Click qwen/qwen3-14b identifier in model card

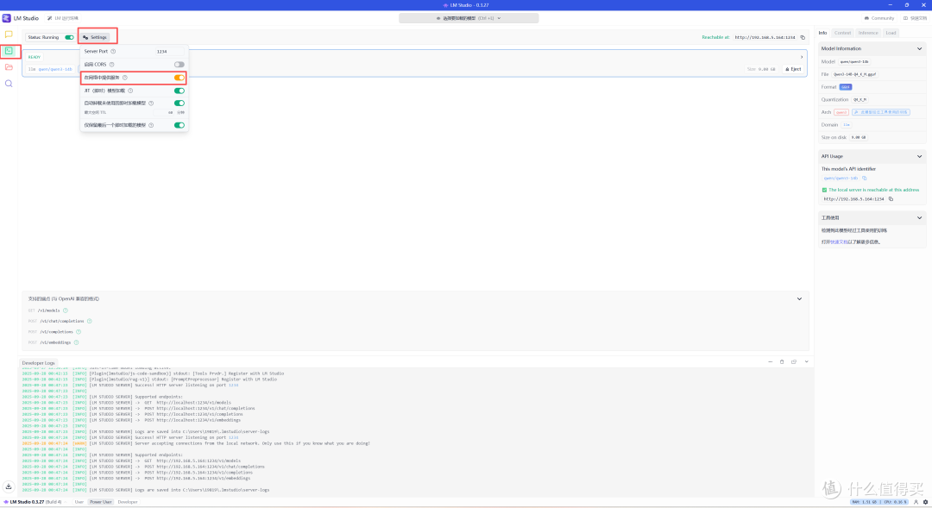pos(54,70)
